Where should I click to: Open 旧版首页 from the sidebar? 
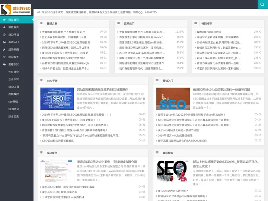17,27
